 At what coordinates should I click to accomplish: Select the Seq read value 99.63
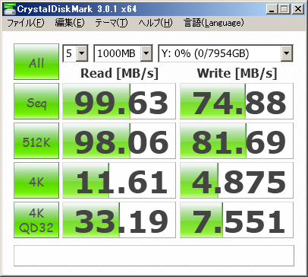tap(119, 101)
